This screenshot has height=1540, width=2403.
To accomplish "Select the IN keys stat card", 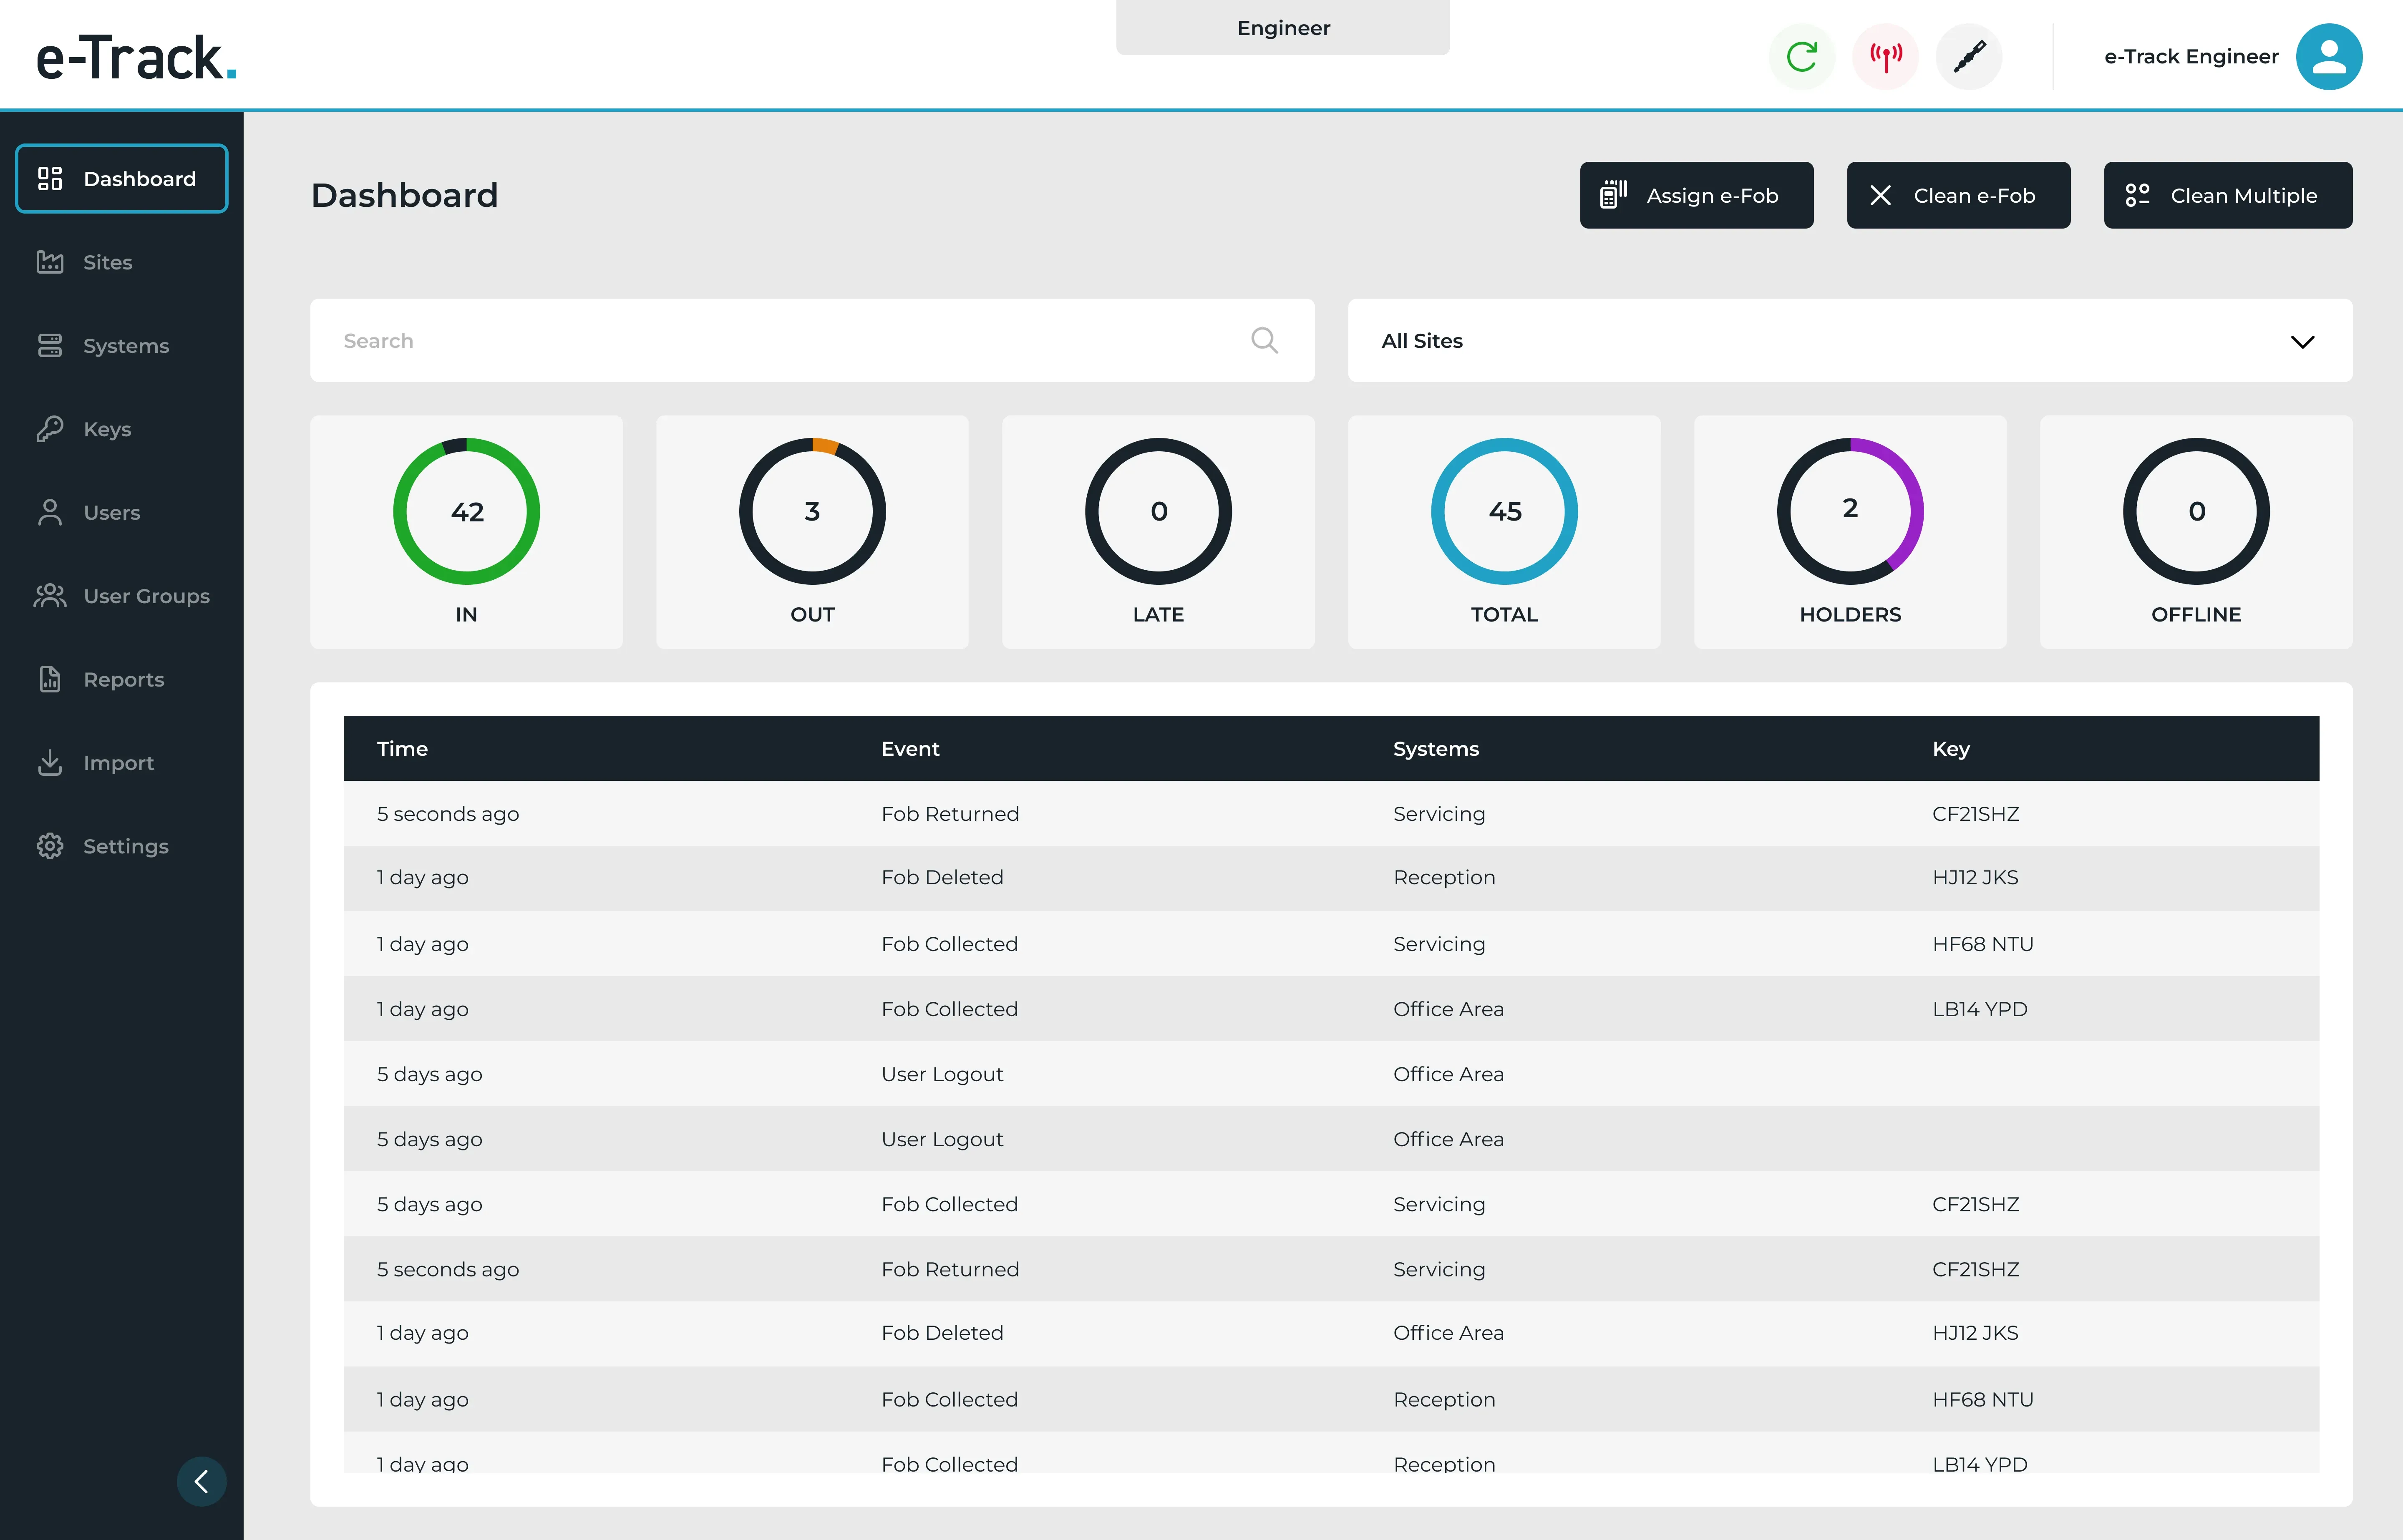I will (466, 532).
